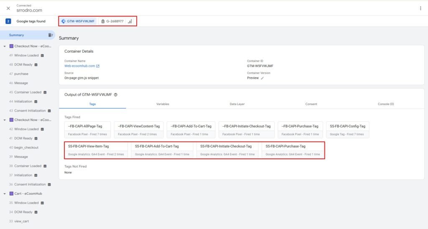Click the API icon beside Window Loaded 49

click(x=42, y=56)
